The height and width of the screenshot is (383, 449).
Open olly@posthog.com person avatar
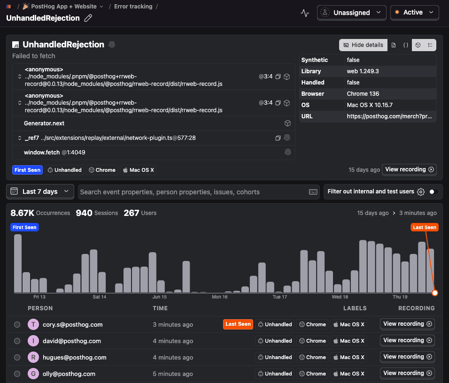(x=33, y=374)
